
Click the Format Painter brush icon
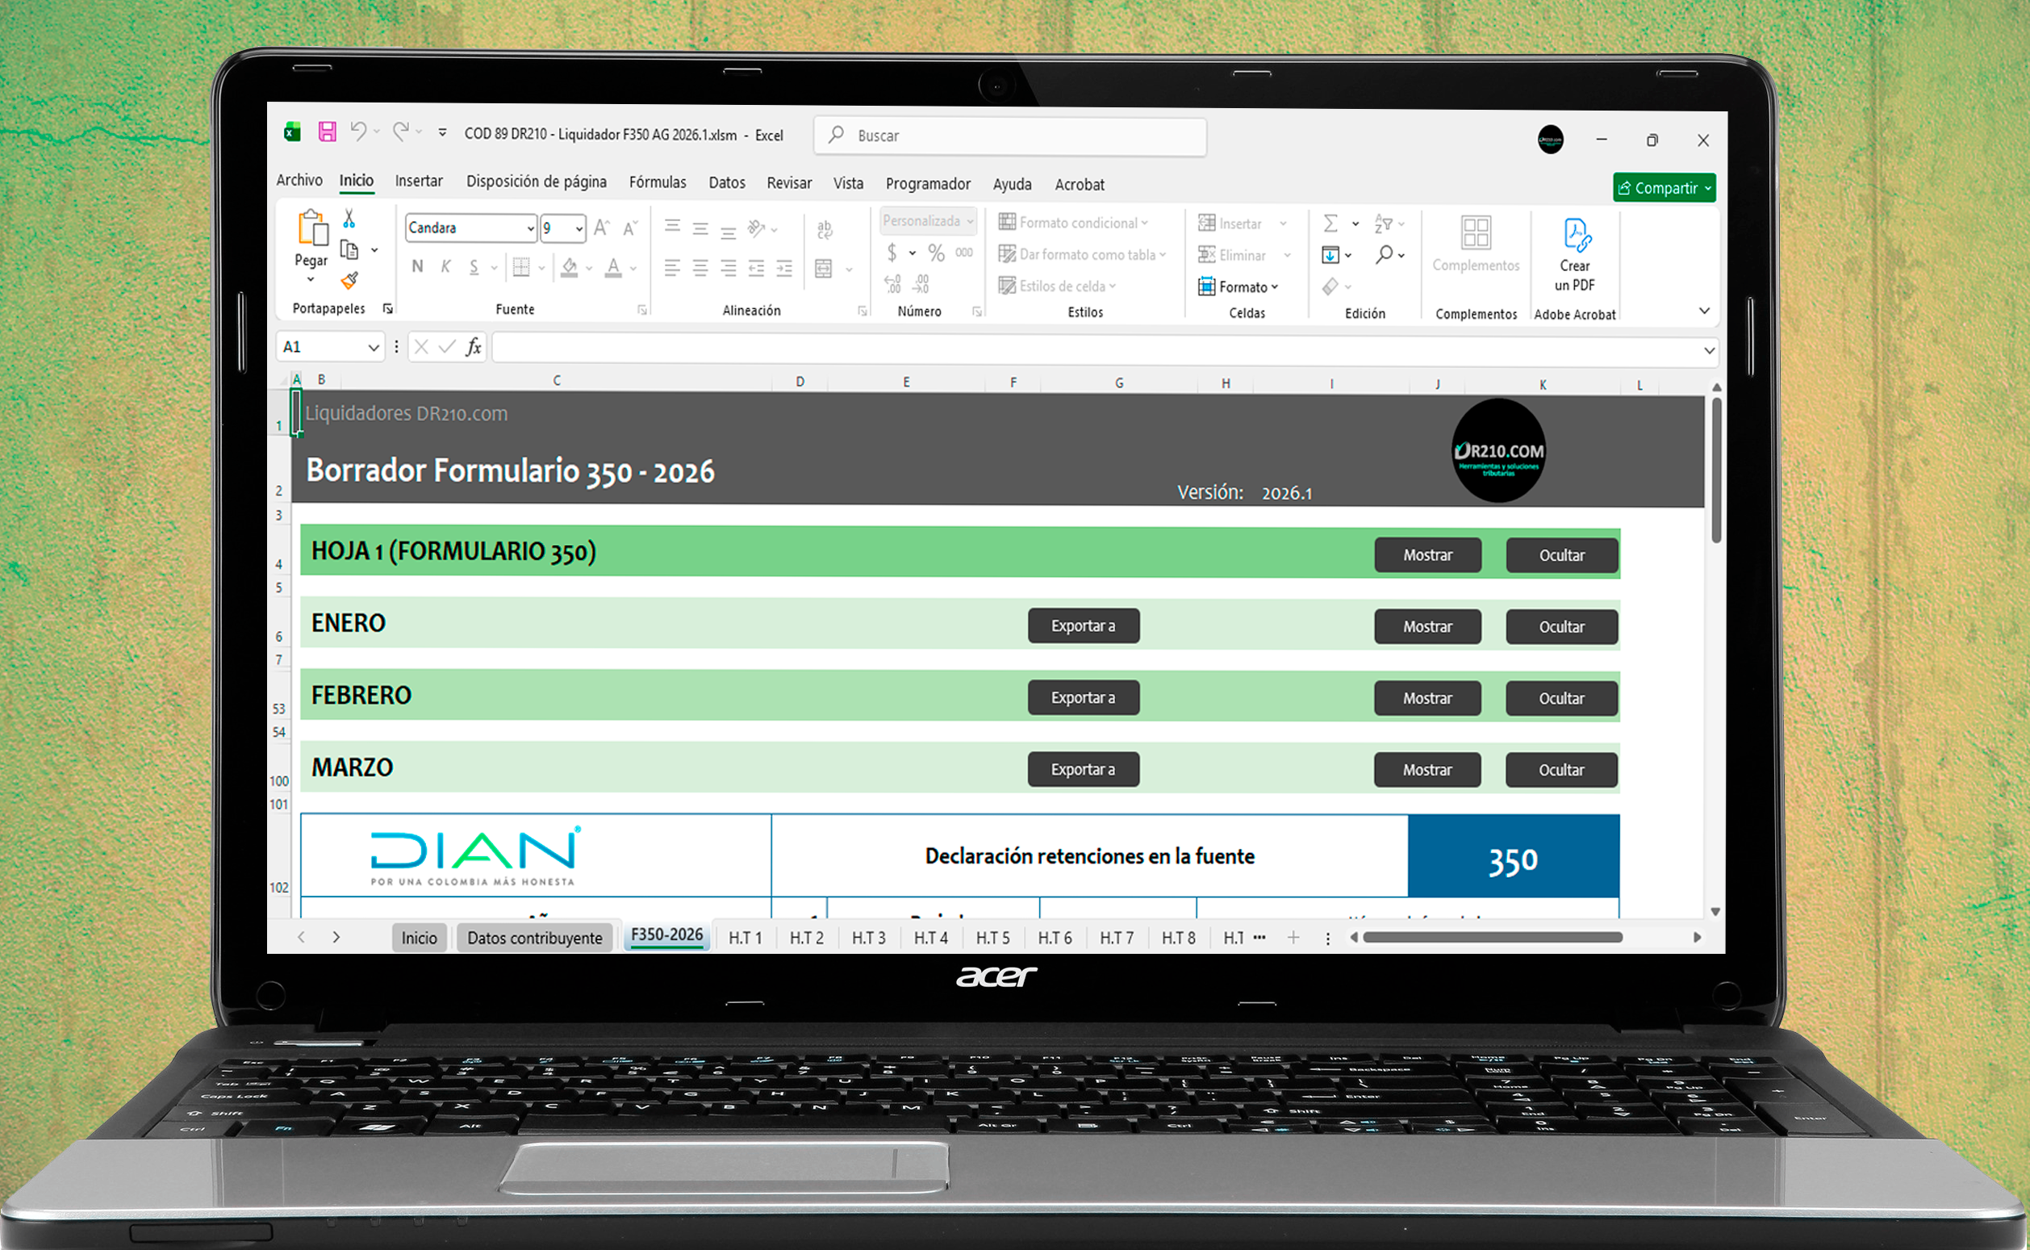349,281
